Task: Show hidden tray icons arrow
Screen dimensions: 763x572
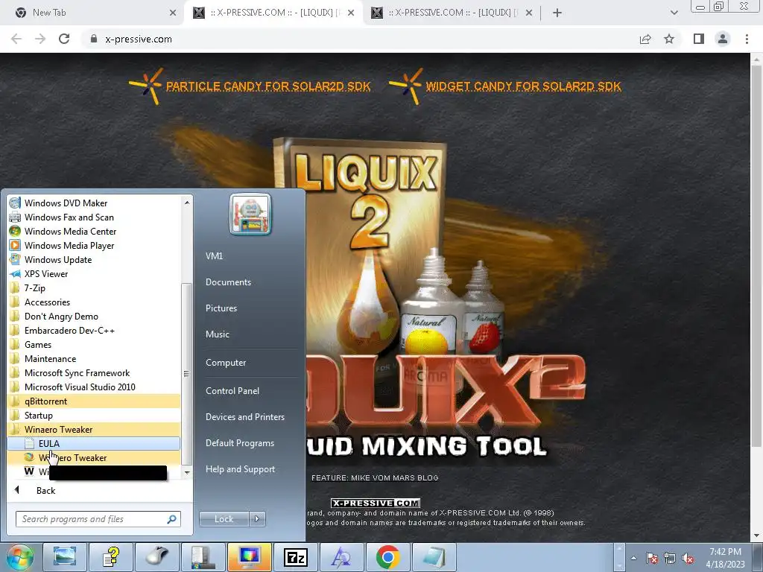Action: point(633,558)
